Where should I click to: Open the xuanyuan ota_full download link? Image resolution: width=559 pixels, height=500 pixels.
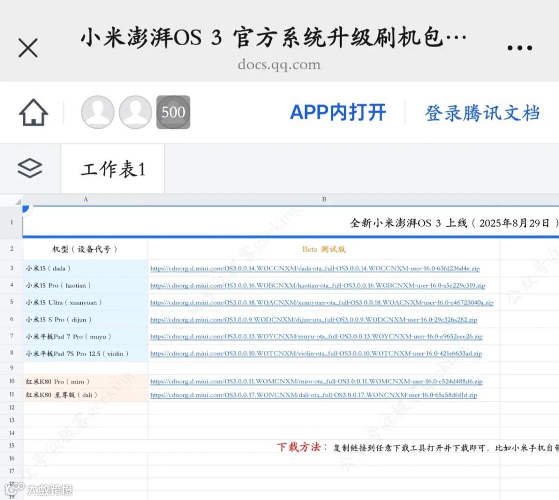click(x=321, y=302)
